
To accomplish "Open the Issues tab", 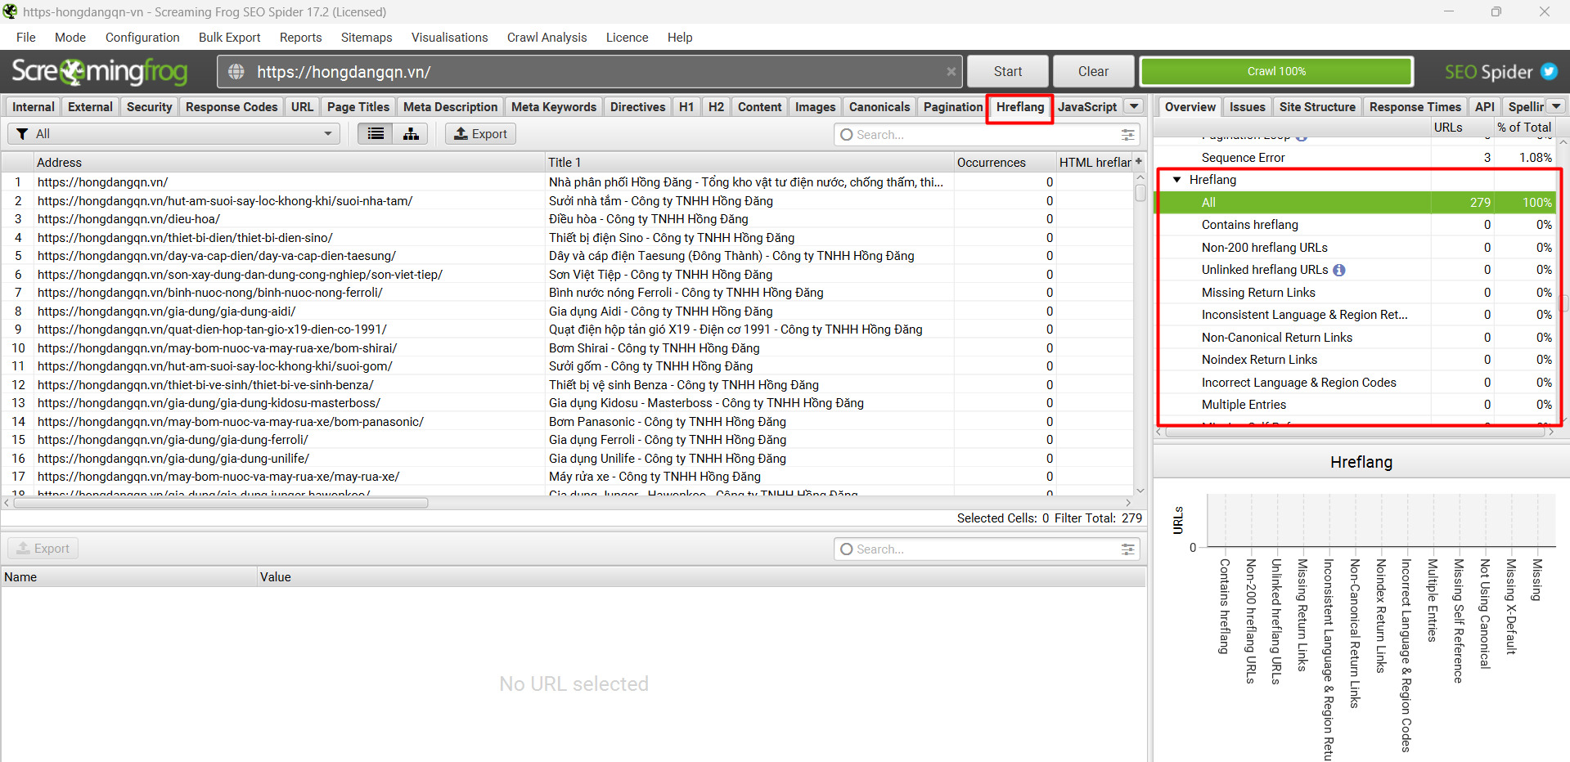I will [1247, 107].
